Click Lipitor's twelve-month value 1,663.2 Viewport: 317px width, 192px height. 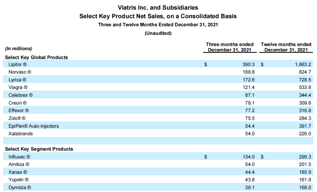303,65
